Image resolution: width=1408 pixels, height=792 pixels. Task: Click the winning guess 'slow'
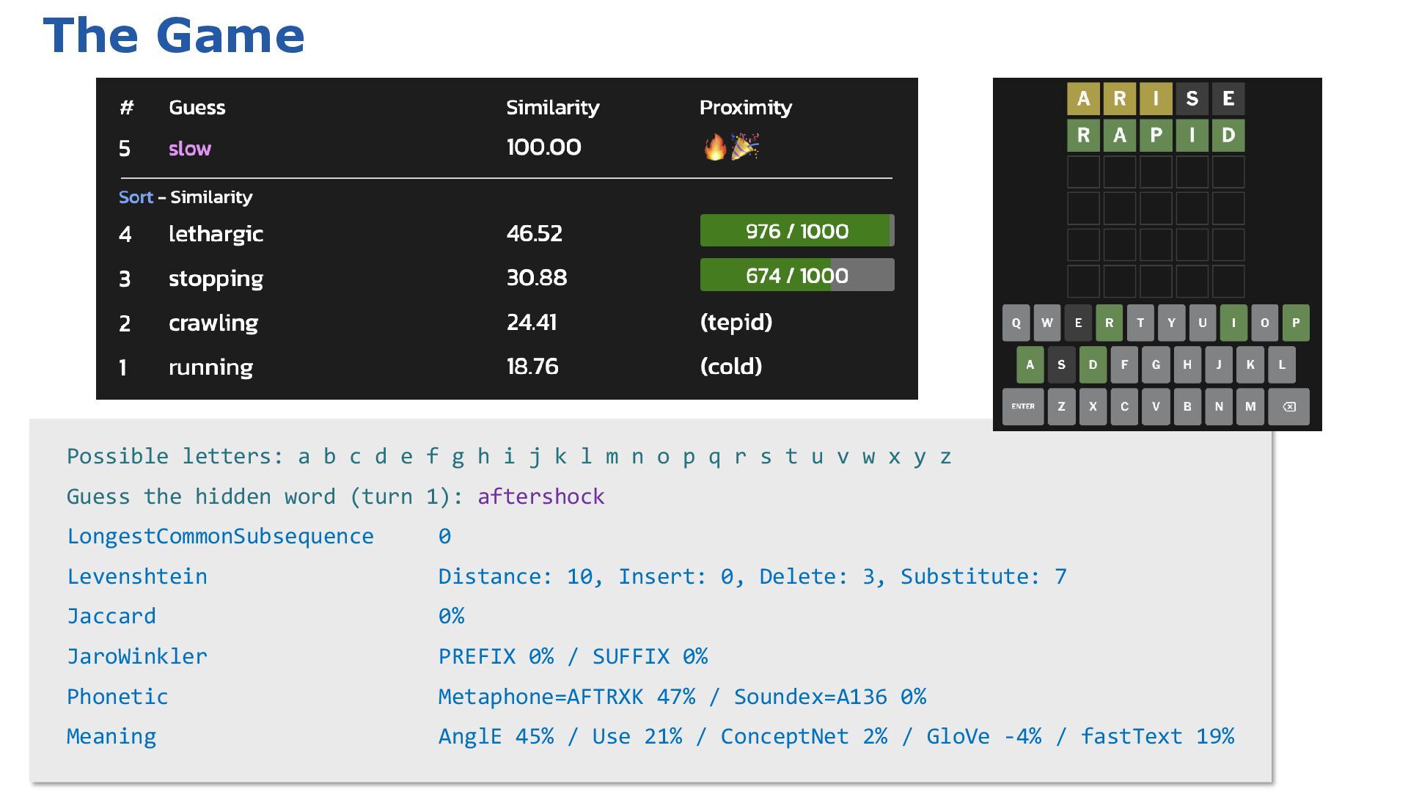(x=190, y=148)
